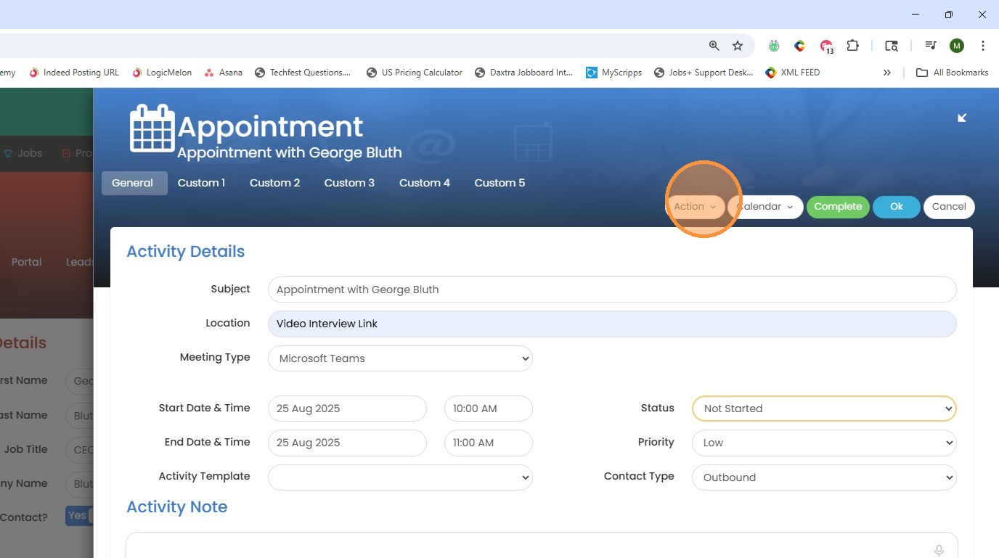Open the XML FEED bookmark

[793, 73]
